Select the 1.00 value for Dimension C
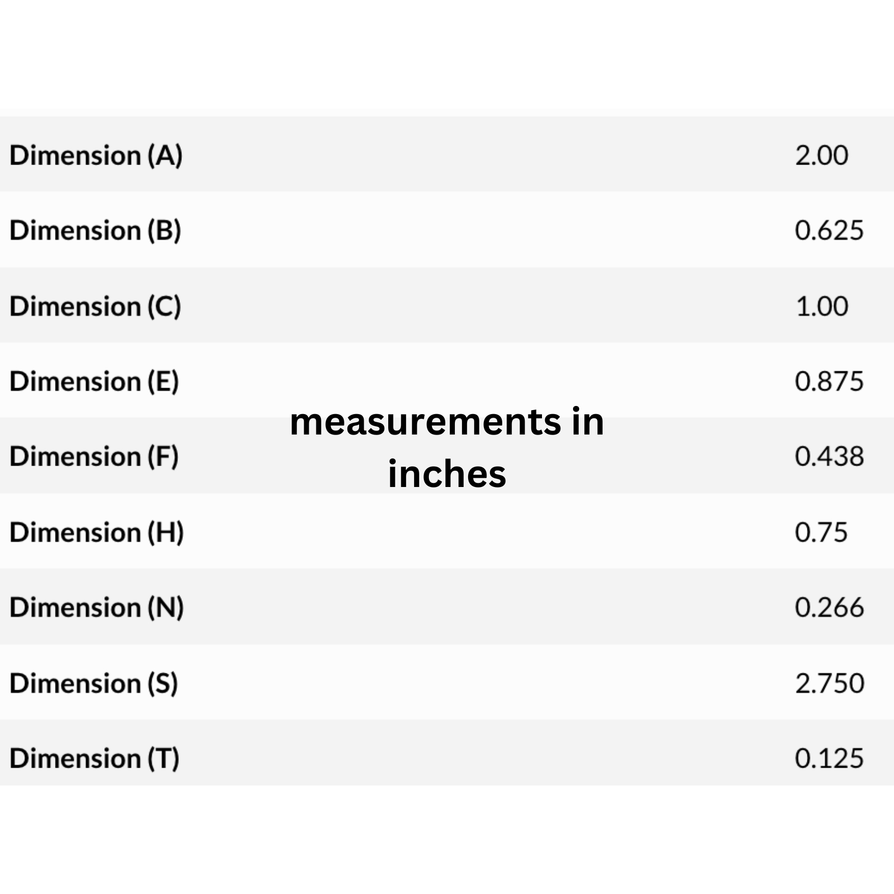Viewport: 894px width, 894px height. pyautogui.click(x=822, y=306)
